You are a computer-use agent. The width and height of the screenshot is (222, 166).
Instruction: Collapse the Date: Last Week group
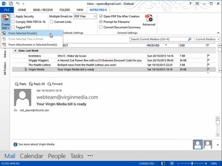pos(15,50)
